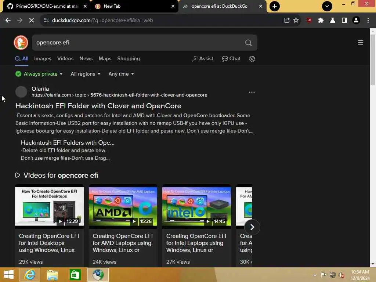
Task: Bookmark this page with star icon
Action: tap(296, 21)
